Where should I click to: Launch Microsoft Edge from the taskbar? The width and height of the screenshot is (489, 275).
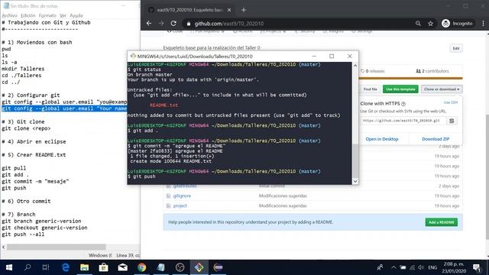pos(65,267)
